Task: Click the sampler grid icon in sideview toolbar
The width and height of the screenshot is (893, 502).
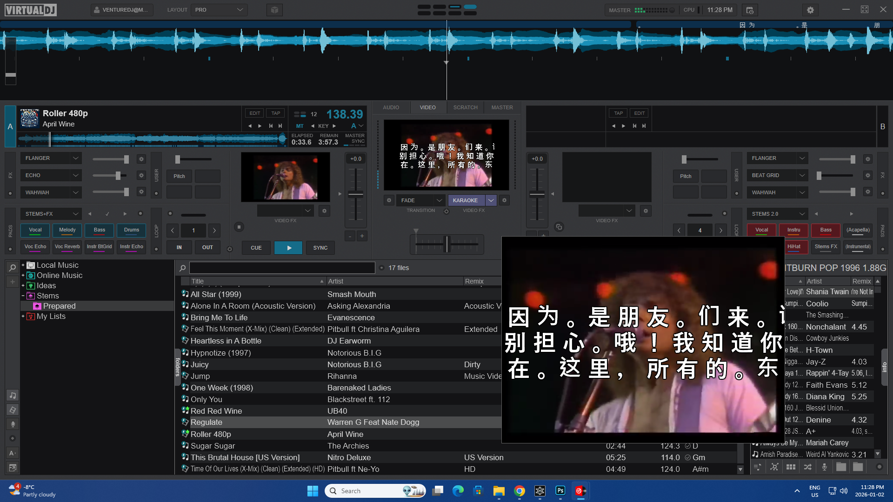Action: pyautogui.click(x=791, y=467)
